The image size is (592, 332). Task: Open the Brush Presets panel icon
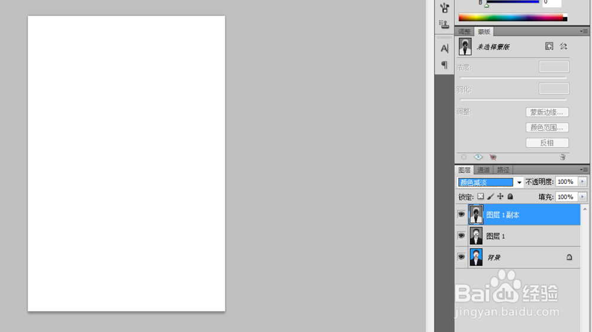click(445, 7)
